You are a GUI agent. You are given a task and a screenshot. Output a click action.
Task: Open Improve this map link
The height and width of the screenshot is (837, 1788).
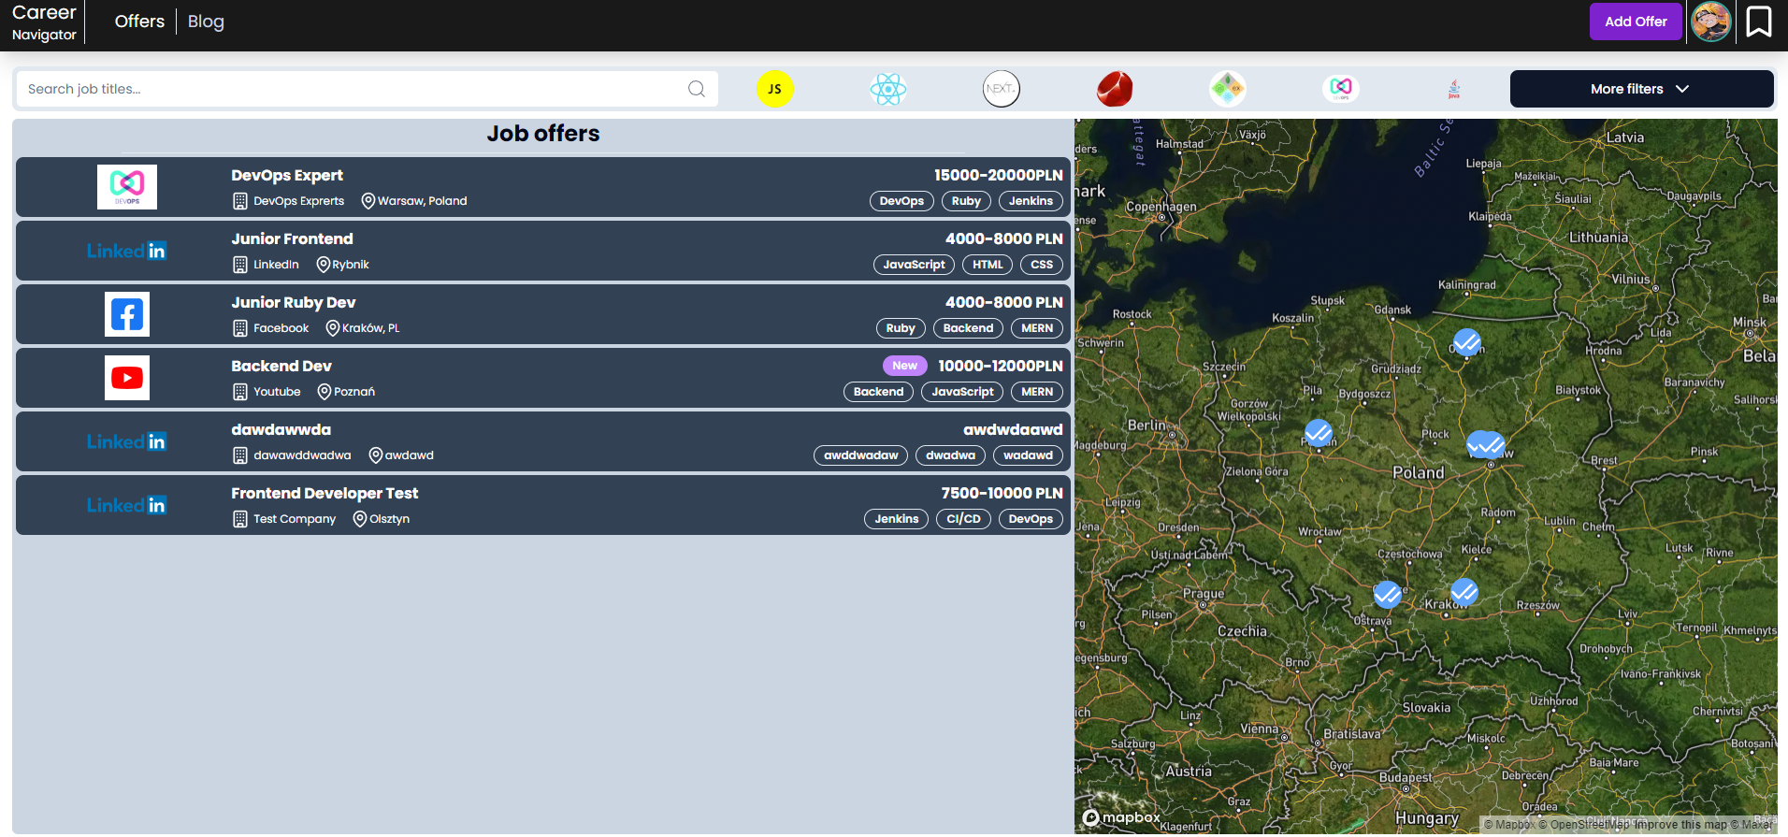[1681, 825]
